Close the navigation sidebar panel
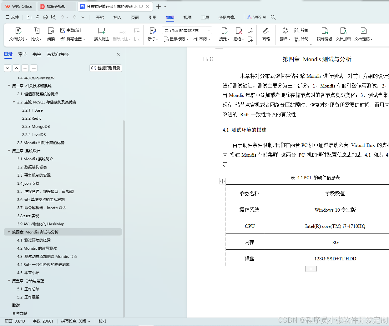This screenshot has height=326, width=389. point(118,54)
